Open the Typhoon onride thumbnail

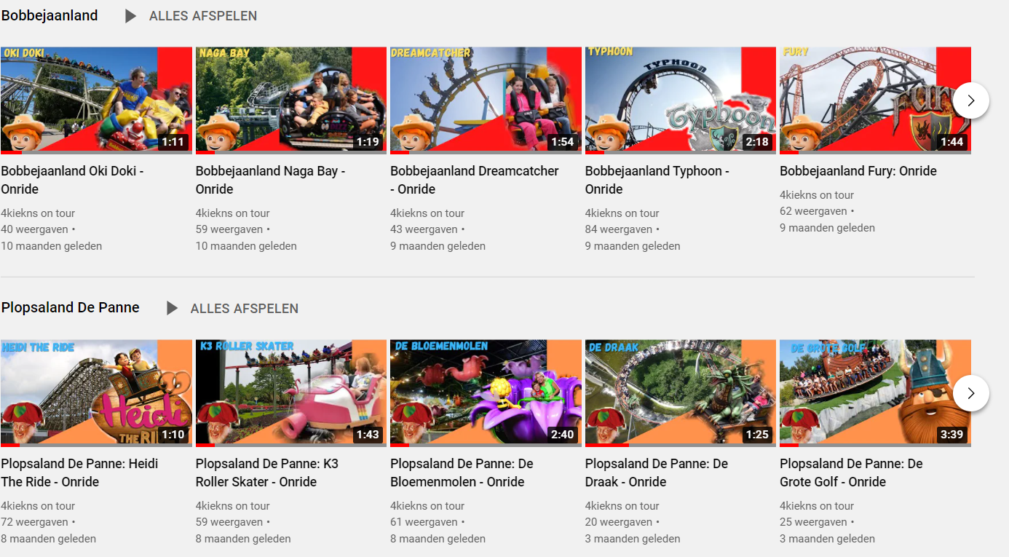tap(681, 100)
